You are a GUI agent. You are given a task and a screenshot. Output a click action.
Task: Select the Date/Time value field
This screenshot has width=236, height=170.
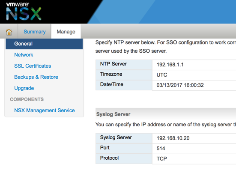point(194,85)
